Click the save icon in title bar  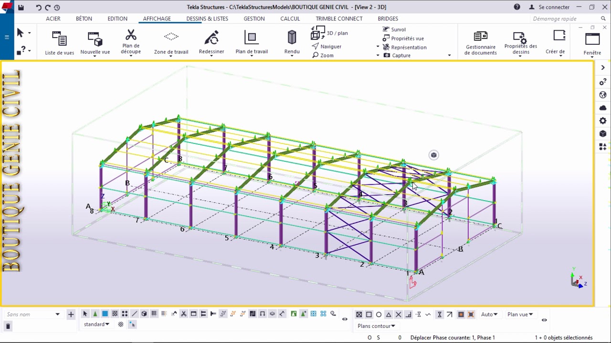point(20,7)
